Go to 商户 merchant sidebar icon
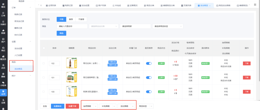 click(3, 40)
